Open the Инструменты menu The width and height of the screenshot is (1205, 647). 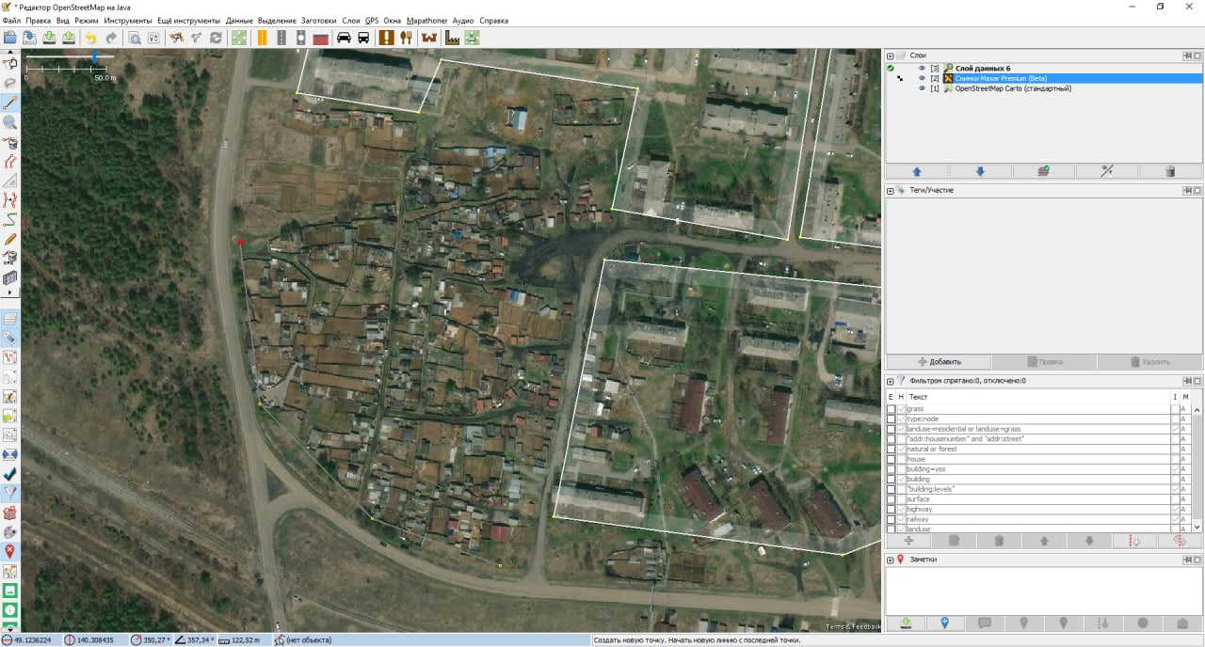pyautogui.click(x=127, y=21)
